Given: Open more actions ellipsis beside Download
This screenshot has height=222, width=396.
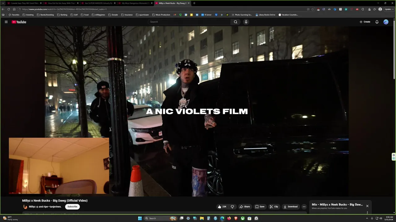Looking at the screenshot, I should coord(304,207).
